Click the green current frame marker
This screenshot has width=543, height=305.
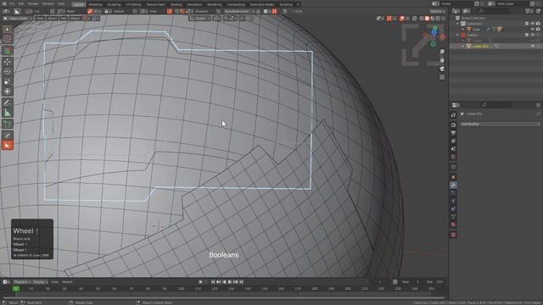tap(16, 288)
